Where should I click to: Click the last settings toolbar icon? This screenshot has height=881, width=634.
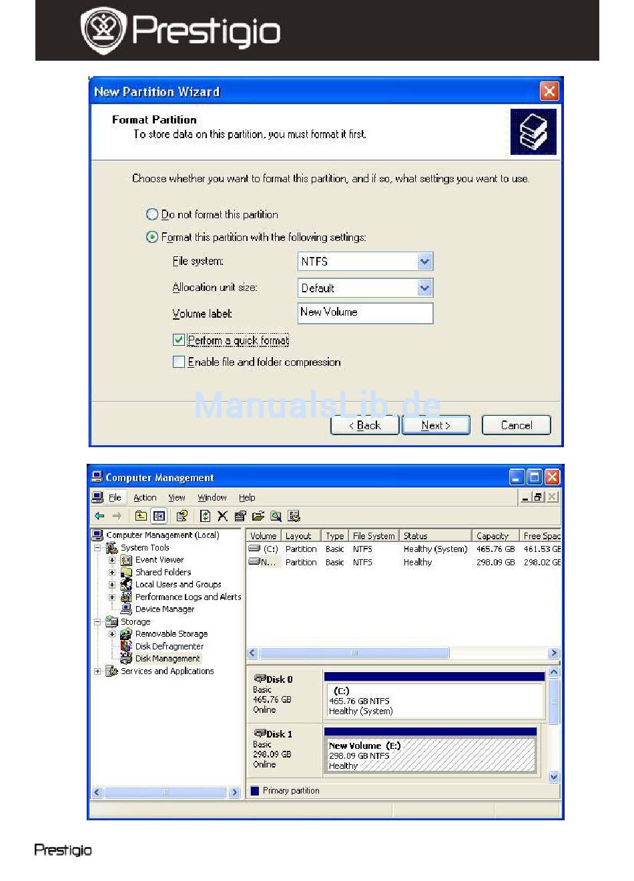294,516
